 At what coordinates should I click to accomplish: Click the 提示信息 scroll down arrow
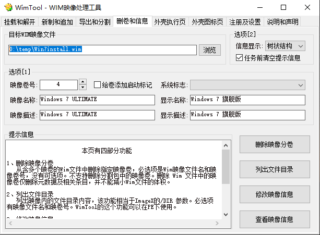coord(226,215)
